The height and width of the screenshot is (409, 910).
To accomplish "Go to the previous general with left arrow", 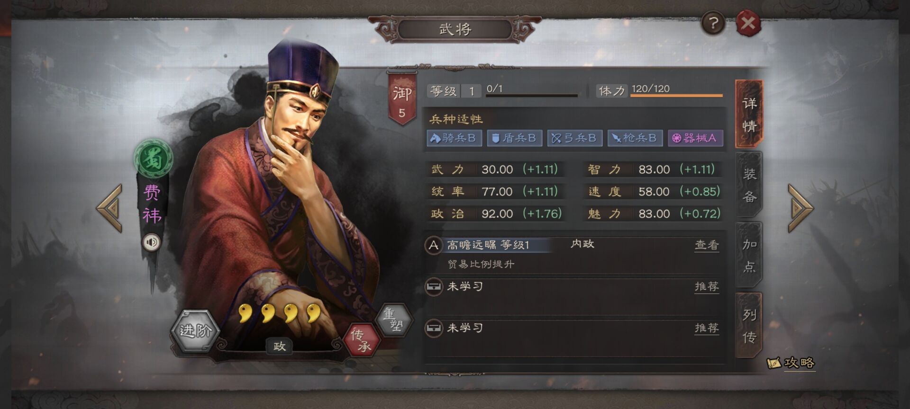I will (x=110, y=208).
